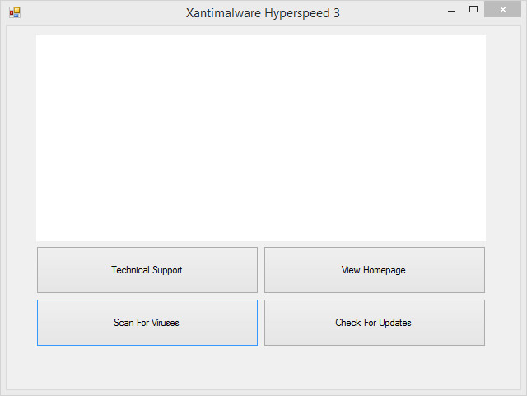The image size is (527, 396).
Task: Select Check For Updates
Action: pyautogui.click(x=375, y=323)
